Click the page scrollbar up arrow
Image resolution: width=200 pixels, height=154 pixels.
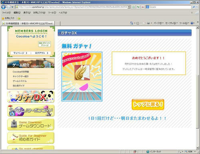pos(198,28)
